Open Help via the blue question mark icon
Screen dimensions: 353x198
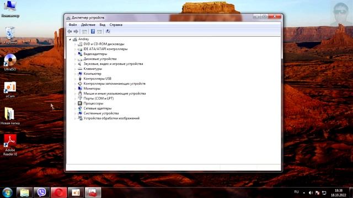click(x=93, y=31)
